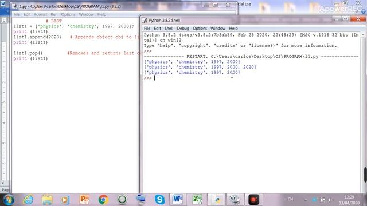
Task: Open Skype from the taskbar
Action: [x=159, y=200]
